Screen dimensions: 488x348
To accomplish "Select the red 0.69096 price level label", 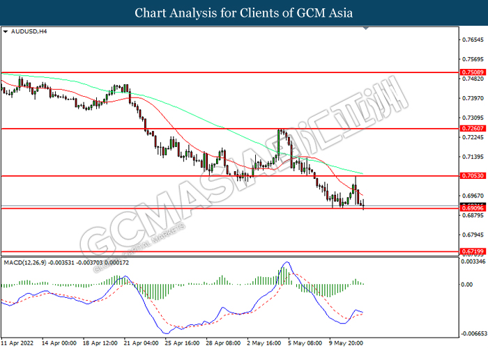I will click(x=473, y=208).
